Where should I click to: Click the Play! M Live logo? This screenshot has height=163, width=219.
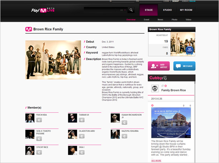pyautogui.click(x=43, y=10)
